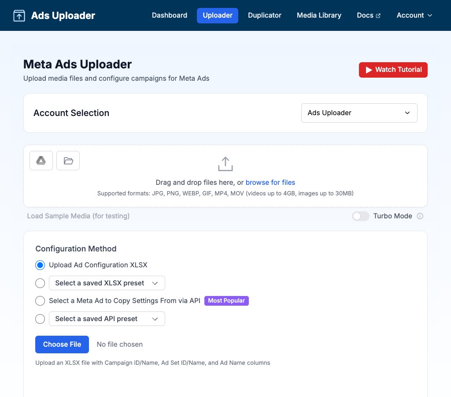Go to the Duplicator tab
The height and width of the screenshot is (397, 451).
[265, 15]
